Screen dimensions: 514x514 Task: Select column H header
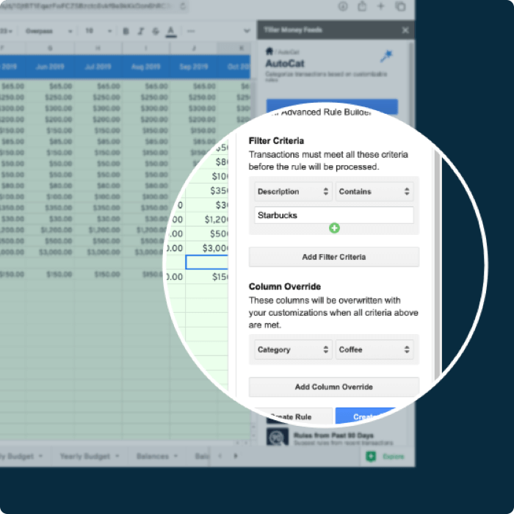pos(98,48)
